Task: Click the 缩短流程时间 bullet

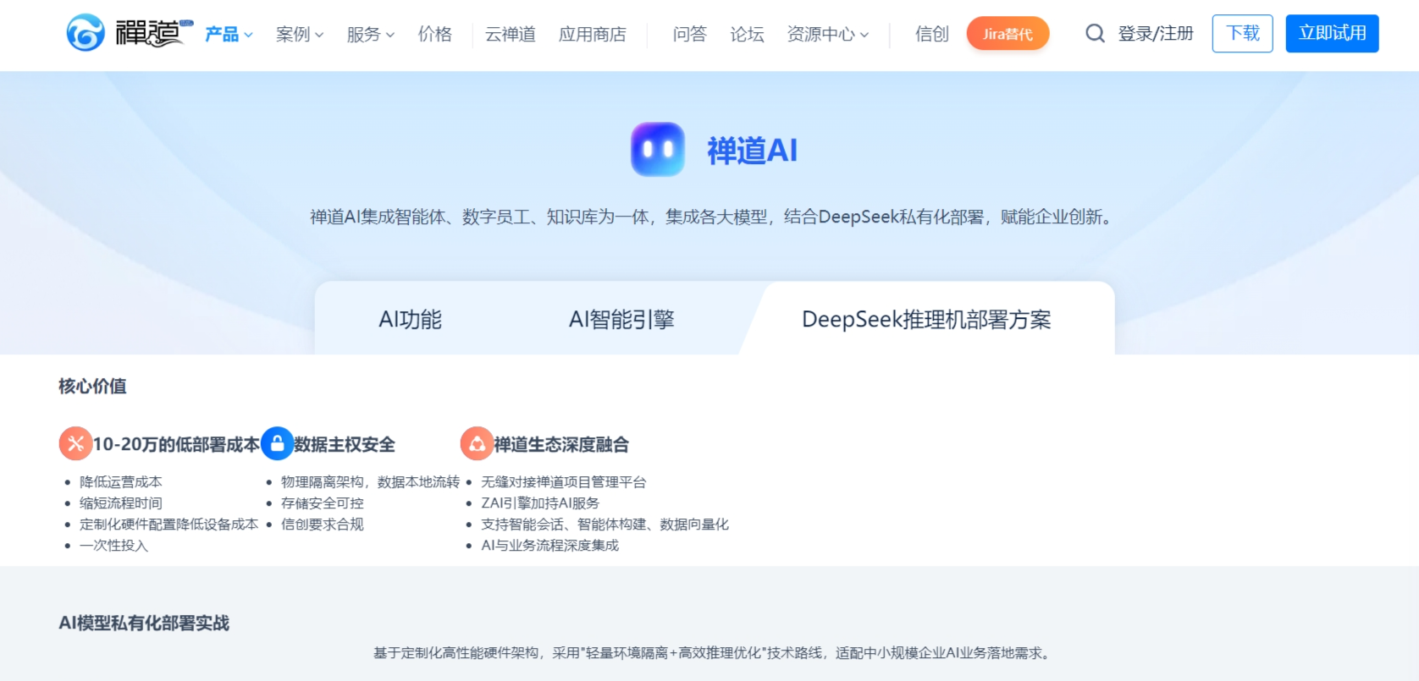Action: [121, 503]
